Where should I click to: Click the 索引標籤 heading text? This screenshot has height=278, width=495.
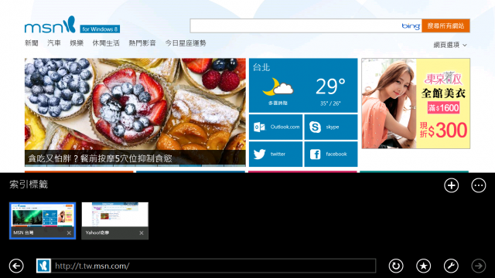29,185
